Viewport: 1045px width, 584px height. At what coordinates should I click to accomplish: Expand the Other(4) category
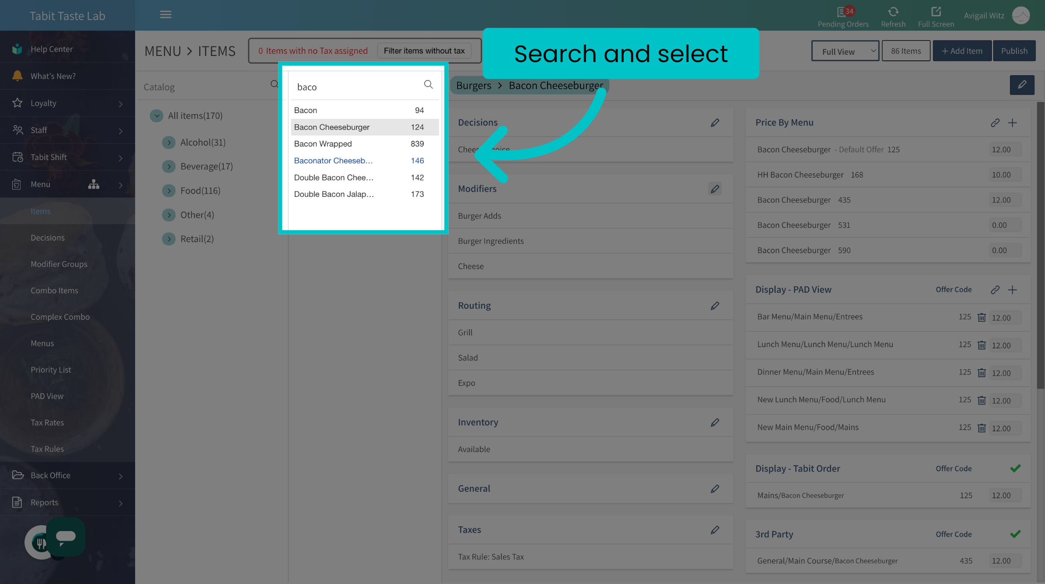pos(169,215)
